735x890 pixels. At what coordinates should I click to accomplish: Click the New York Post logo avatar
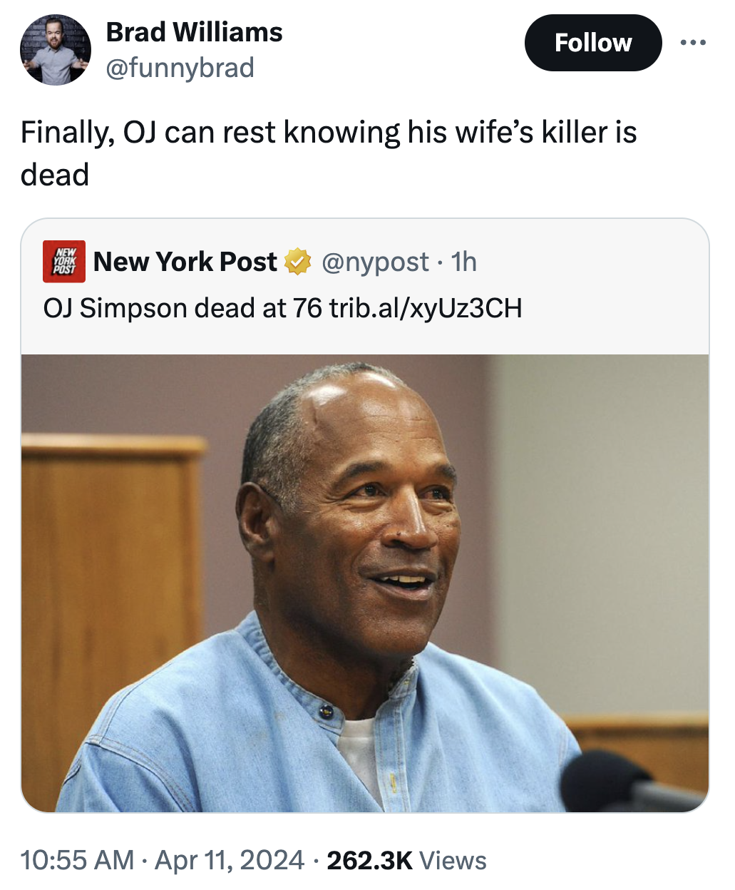click(x=64, y=262)
